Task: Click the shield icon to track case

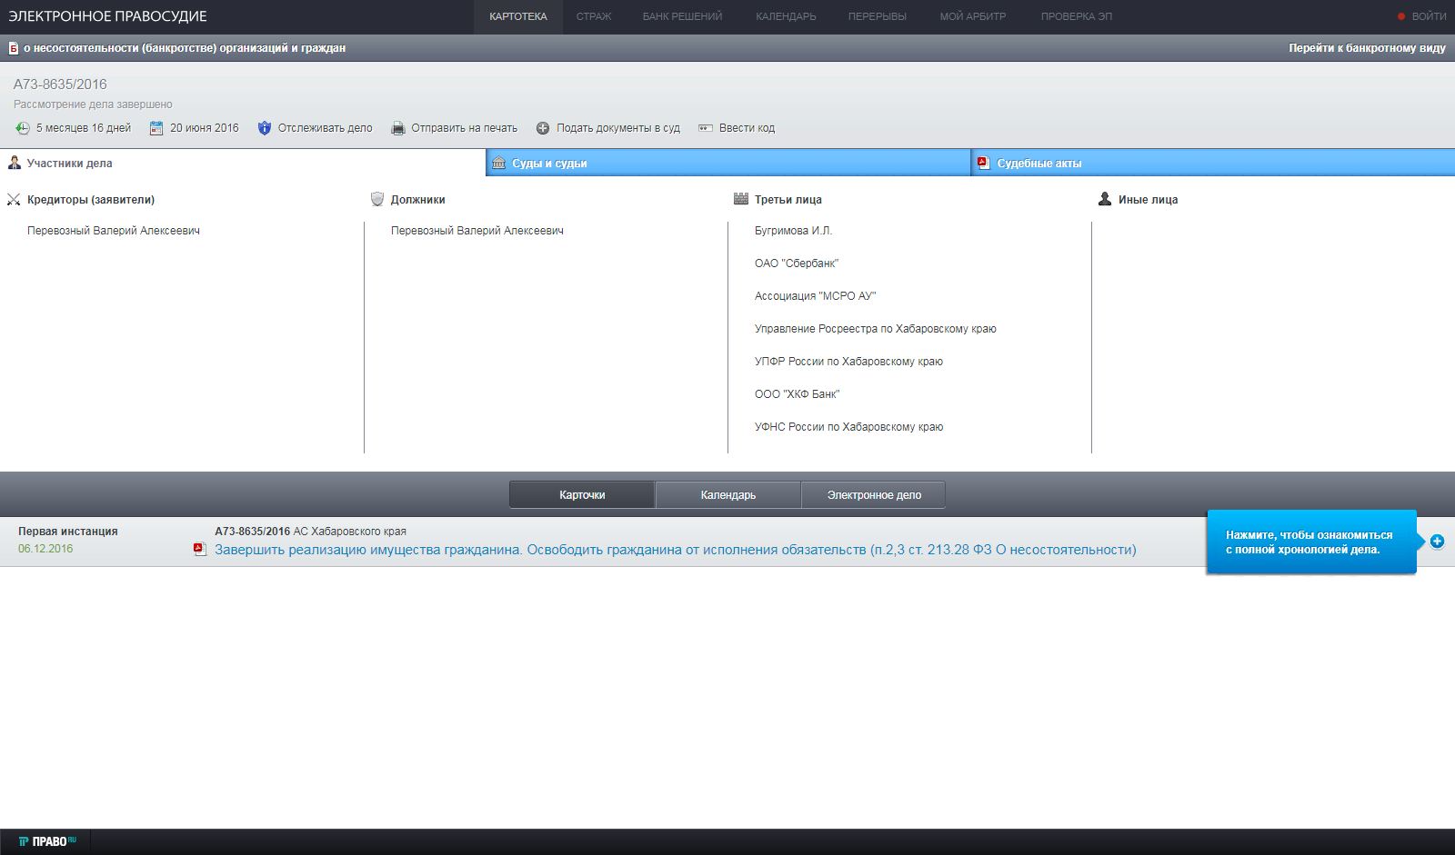Action: click(265, 128)
